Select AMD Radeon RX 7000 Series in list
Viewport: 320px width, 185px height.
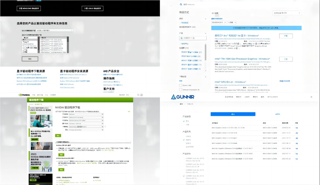tap(51, 40)
